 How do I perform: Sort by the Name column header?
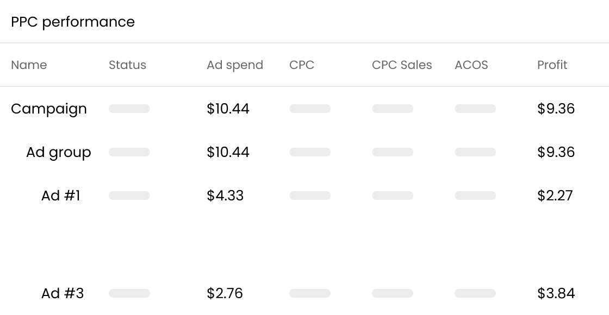pyautogui.click(x=29, y=65)
